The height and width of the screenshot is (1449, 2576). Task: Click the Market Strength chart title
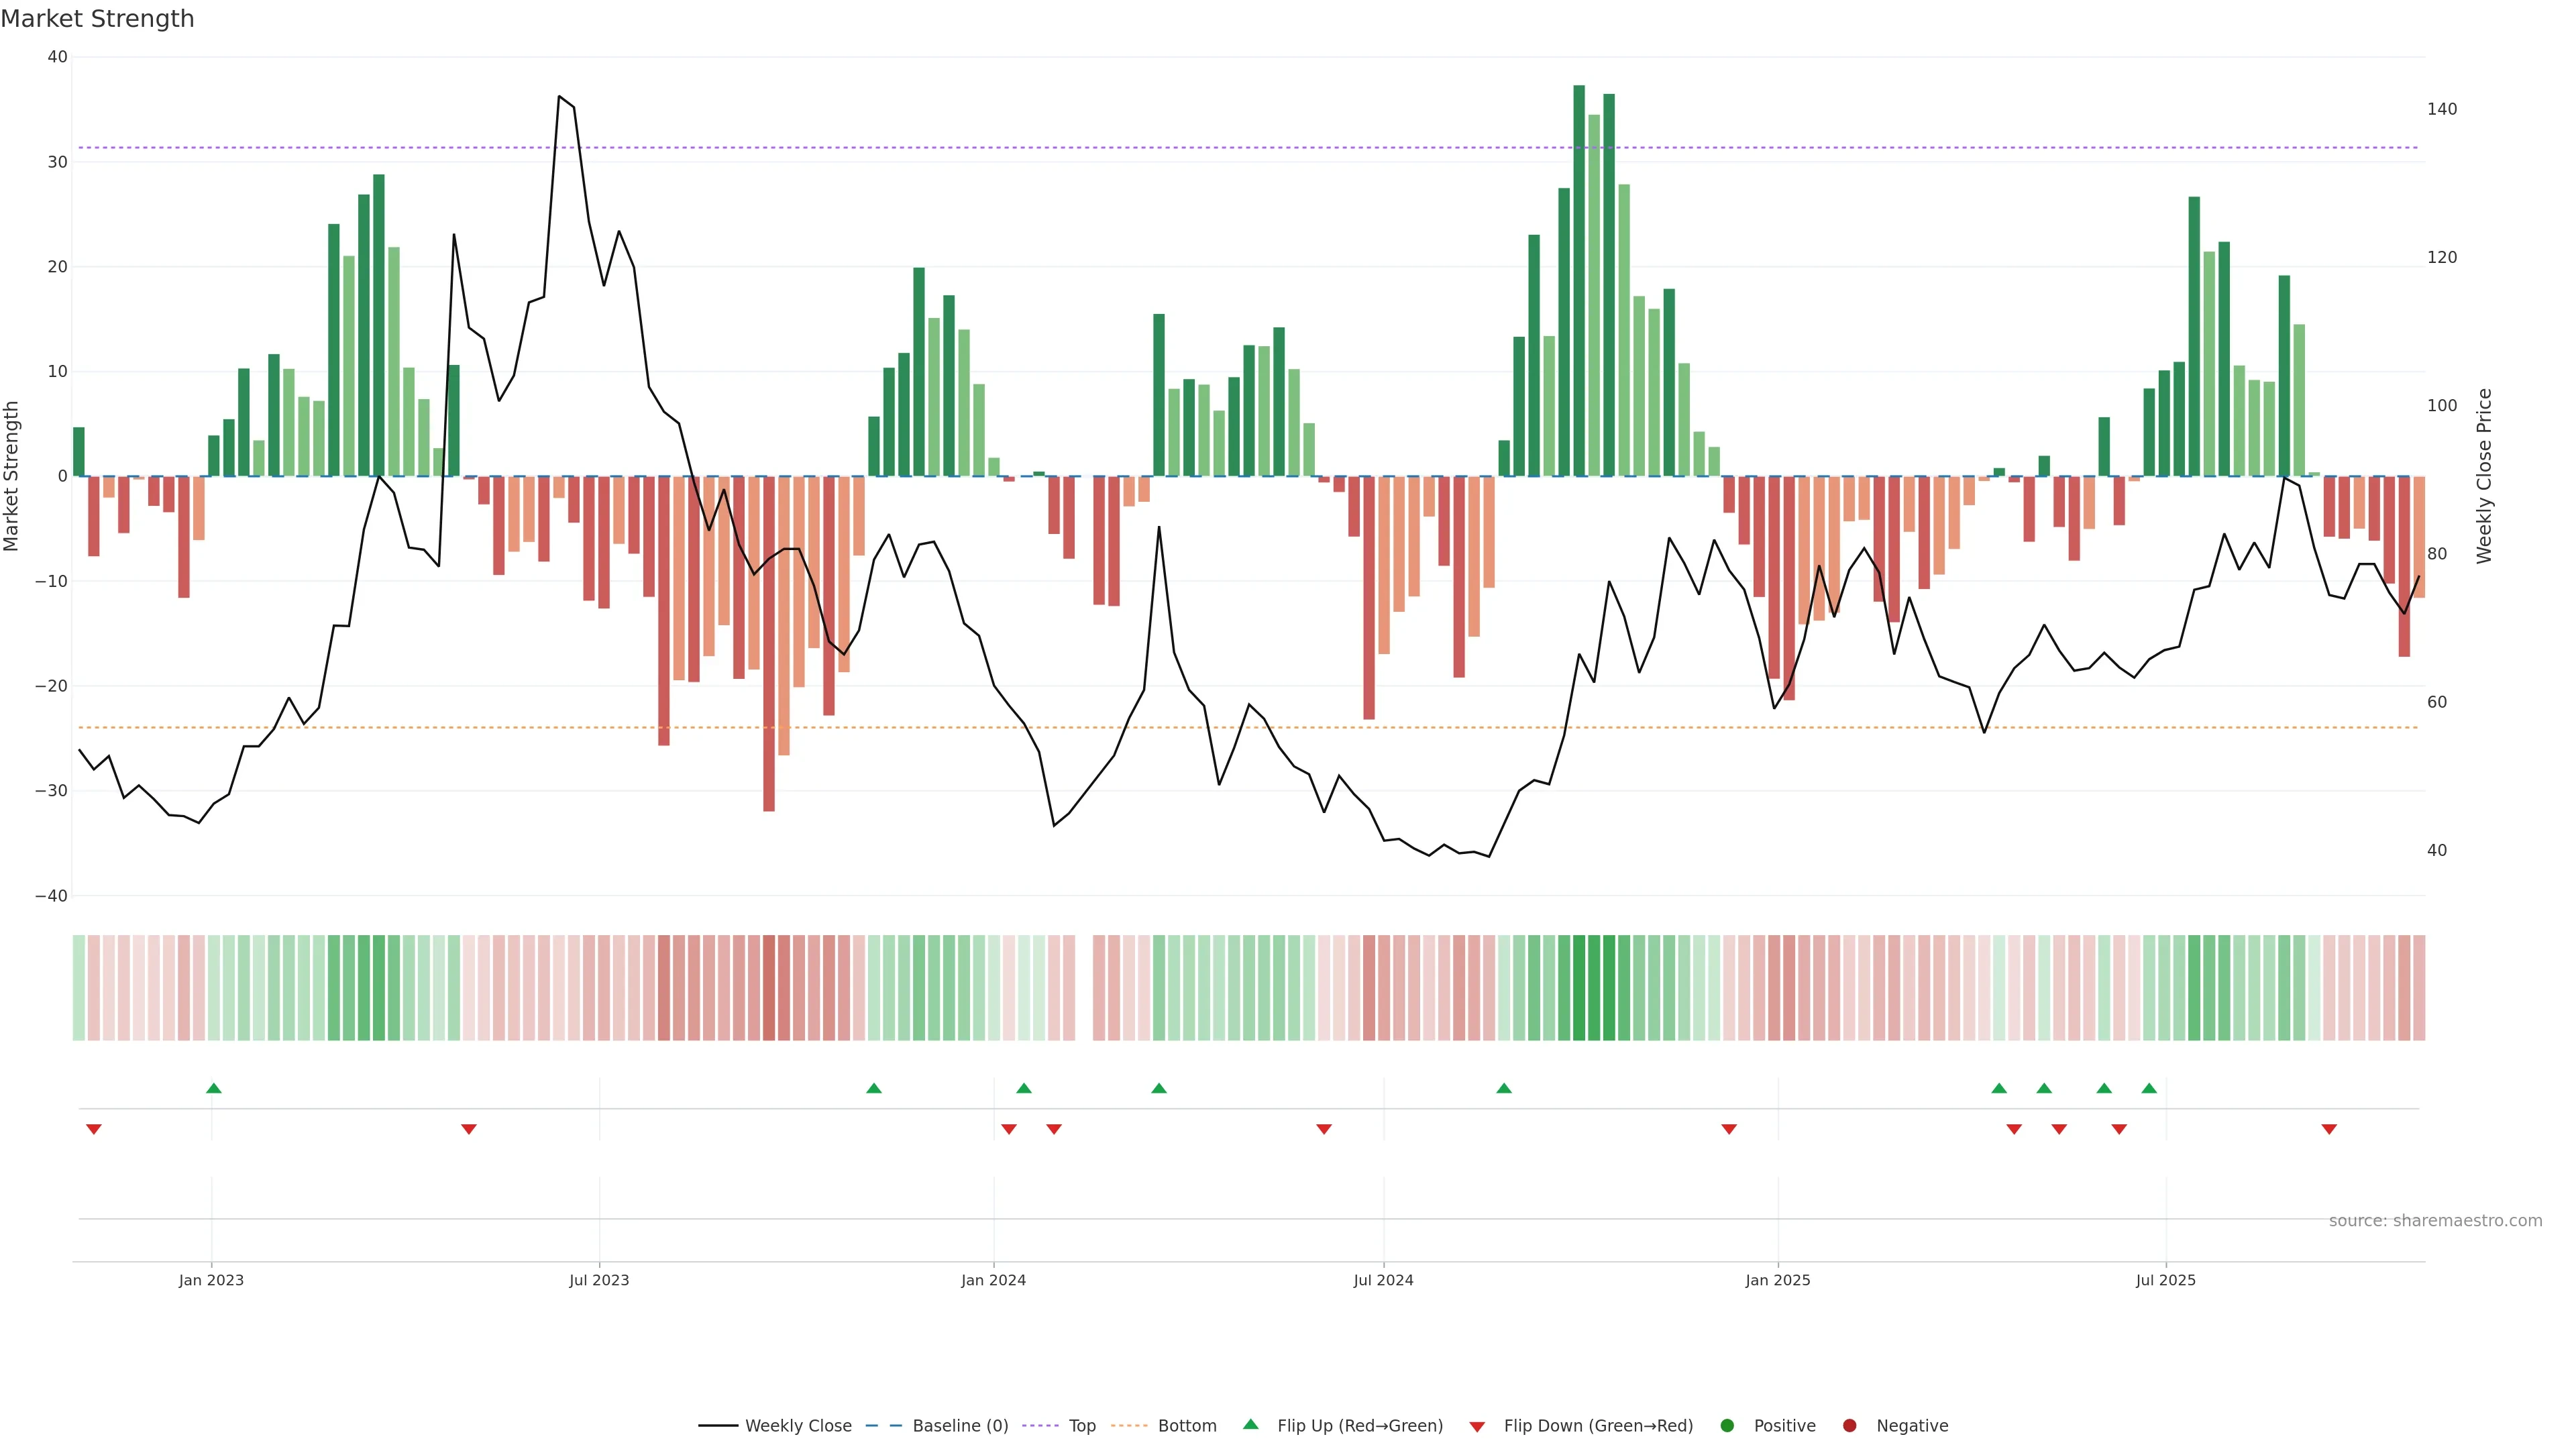[x=97, y=19]
